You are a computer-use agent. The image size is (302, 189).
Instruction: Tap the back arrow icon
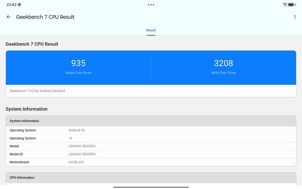(x=8, y=17)
